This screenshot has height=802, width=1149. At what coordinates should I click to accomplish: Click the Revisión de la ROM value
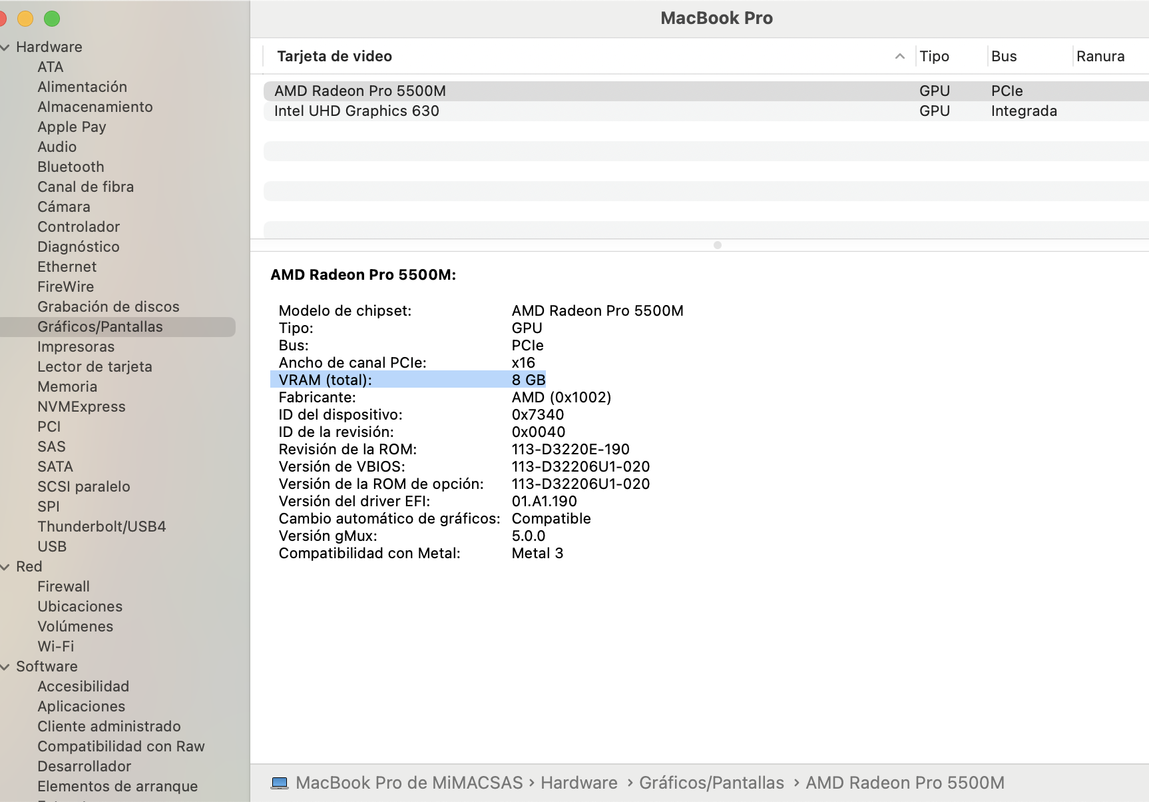(x=571, y=450)
